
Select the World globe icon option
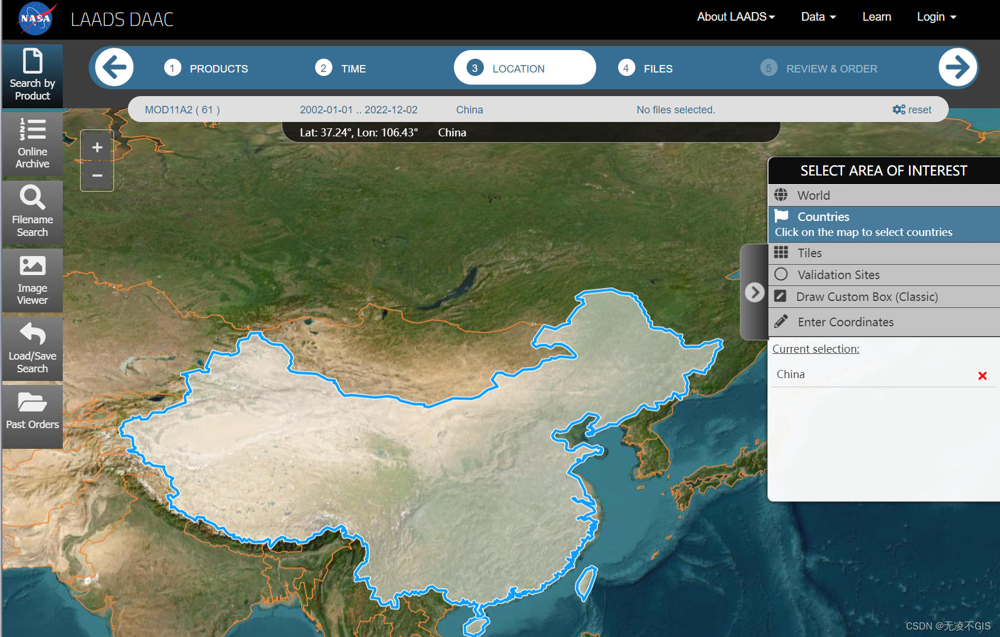[781, 194]
